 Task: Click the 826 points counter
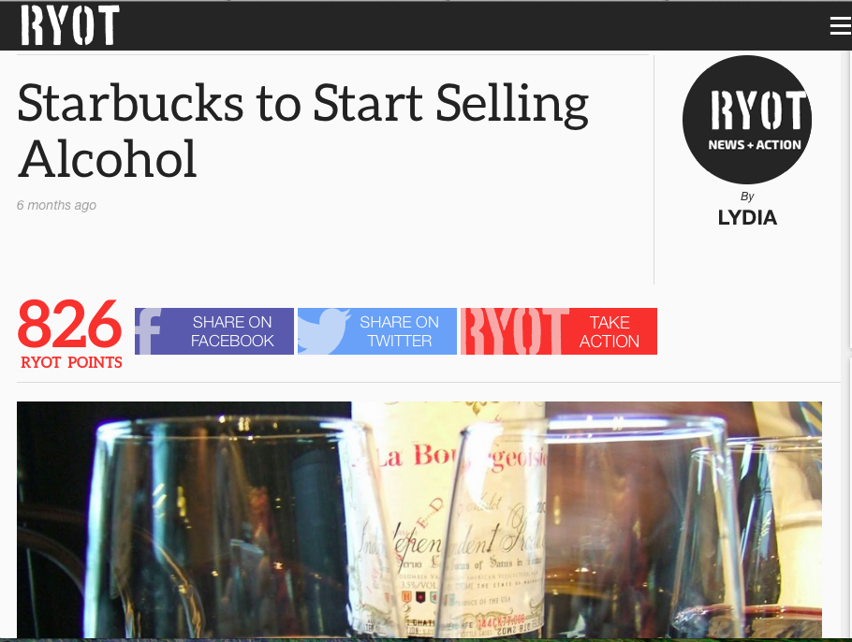pos(69,324)
